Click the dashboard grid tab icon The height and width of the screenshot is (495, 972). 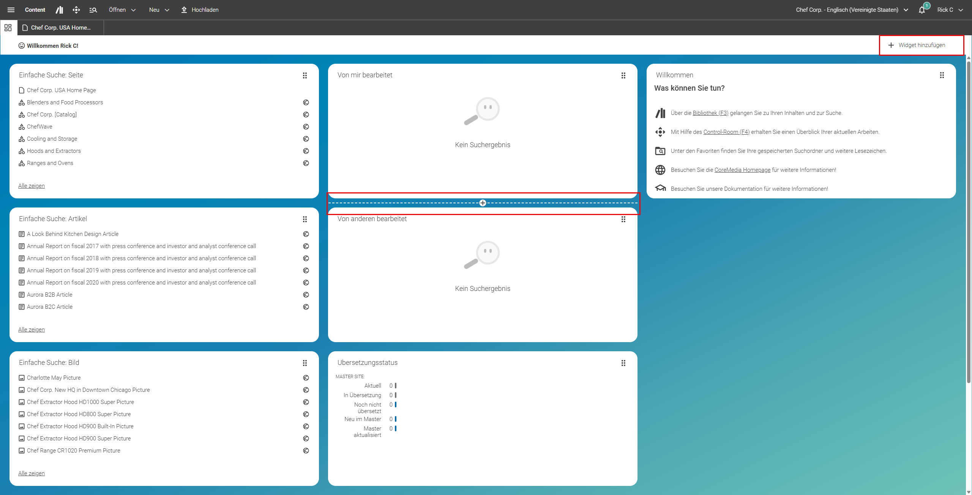click(x=8, y=28)
